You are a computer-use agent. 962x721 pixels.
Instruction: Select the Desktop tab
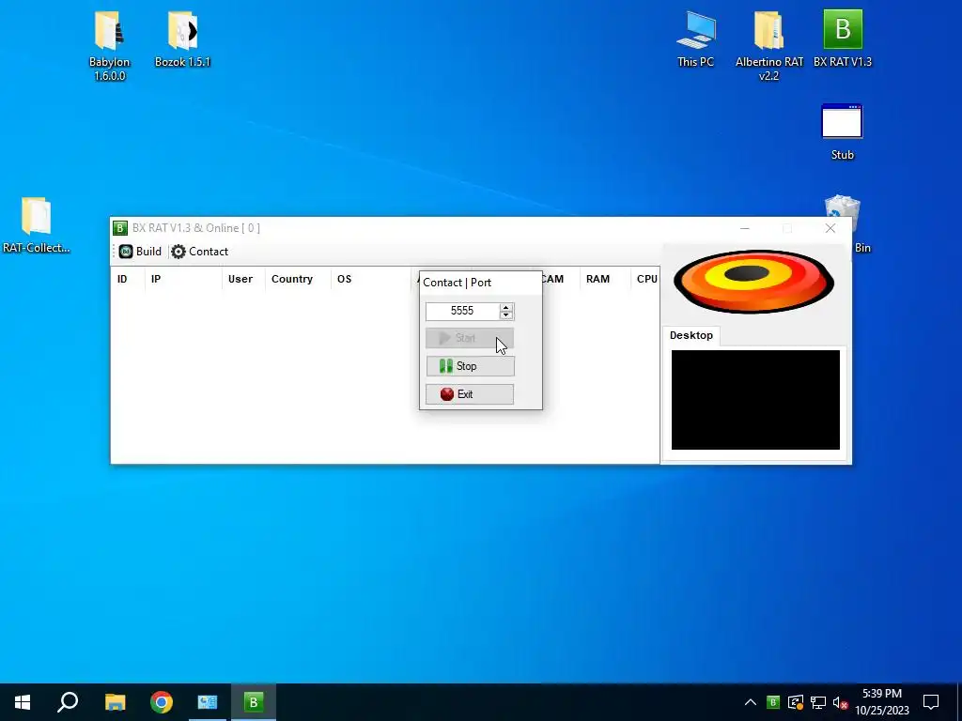click(690, 335)
